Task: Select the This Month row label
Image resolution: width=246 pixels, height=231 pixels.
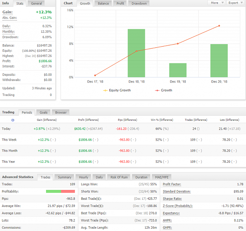Action: (9, 151)
